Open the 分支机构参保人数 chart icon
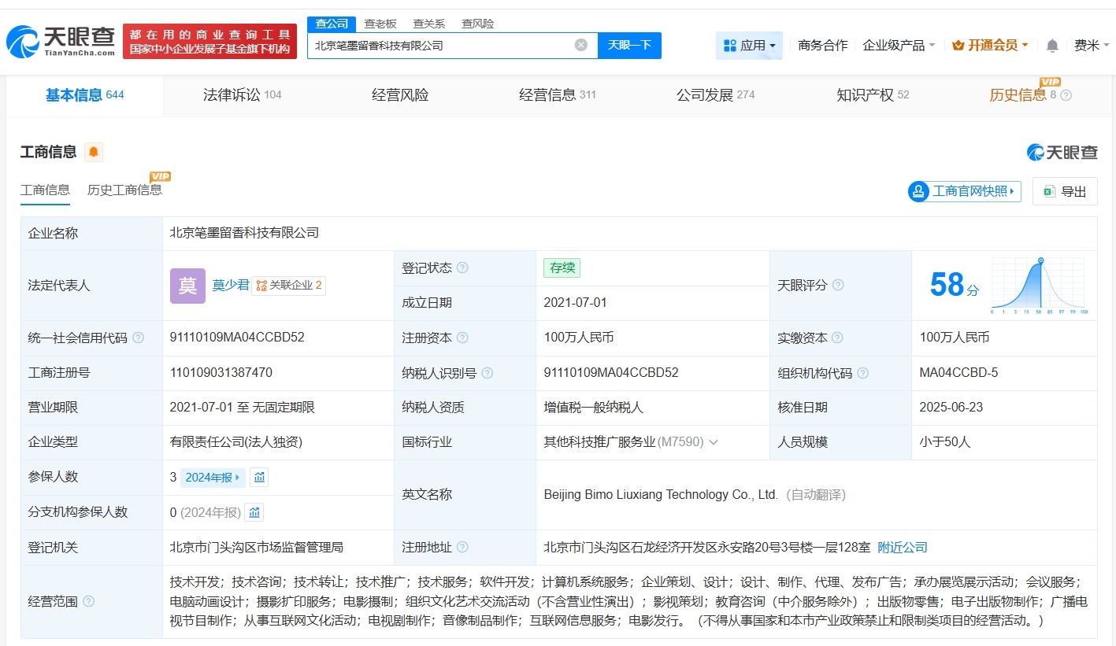The width and height of the screenshot is (1116, 646). [254, 512]
